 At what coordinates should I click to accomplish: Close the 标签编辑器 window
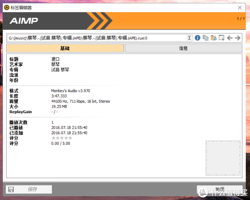(x=240, y=8)
